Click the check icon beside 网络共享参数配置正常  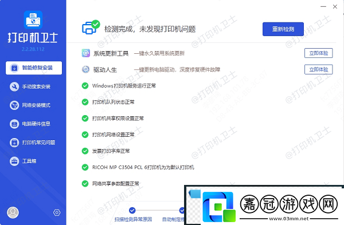[85, 184]
